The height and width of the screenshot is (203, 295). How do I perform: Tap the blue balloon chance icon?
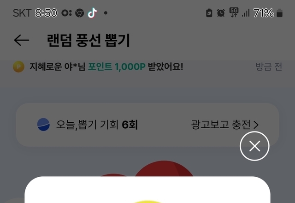coord(43,125)
